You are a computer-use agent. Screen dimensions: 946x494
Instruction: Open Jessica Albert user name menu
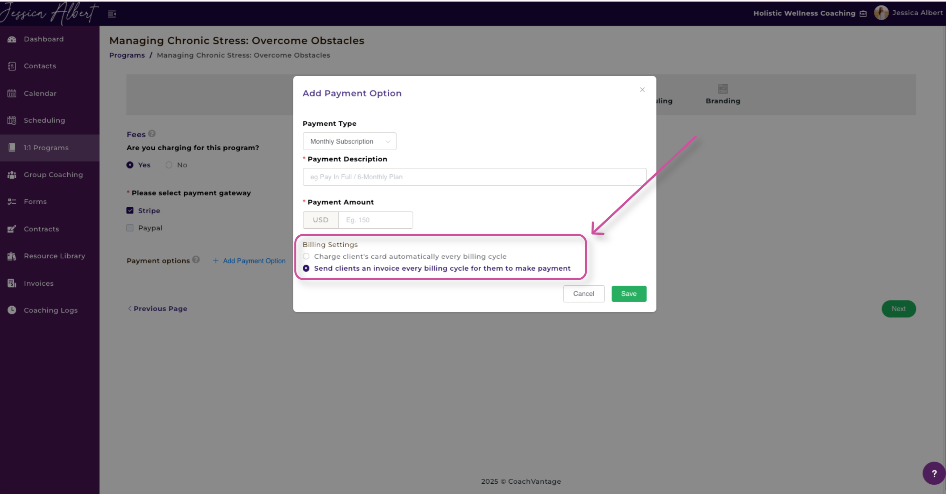(x=917, y=13)
